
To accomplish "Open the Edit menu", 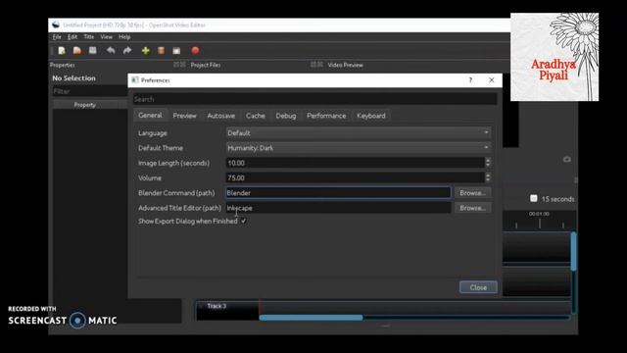I will pyautogui.click(x=72, y=37).
